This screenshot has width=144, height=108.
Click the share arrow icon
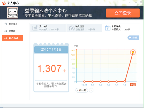click(x=130, y=38)
